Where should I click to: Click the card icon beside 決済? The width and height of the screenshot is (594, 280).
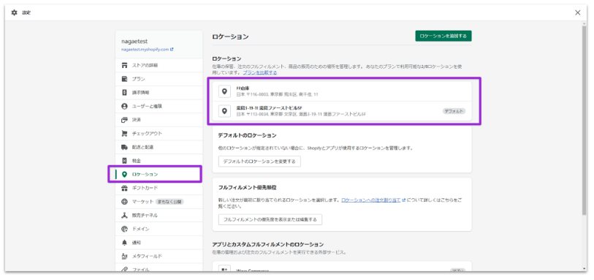pos(124,120)
